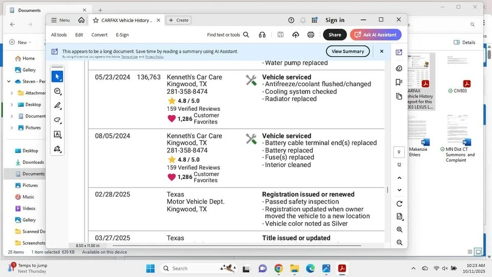
Task: Open the Terms of Use link
Action: (129, 57)
